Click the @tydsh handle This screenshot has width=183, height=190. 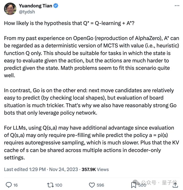tap(27, 12)
